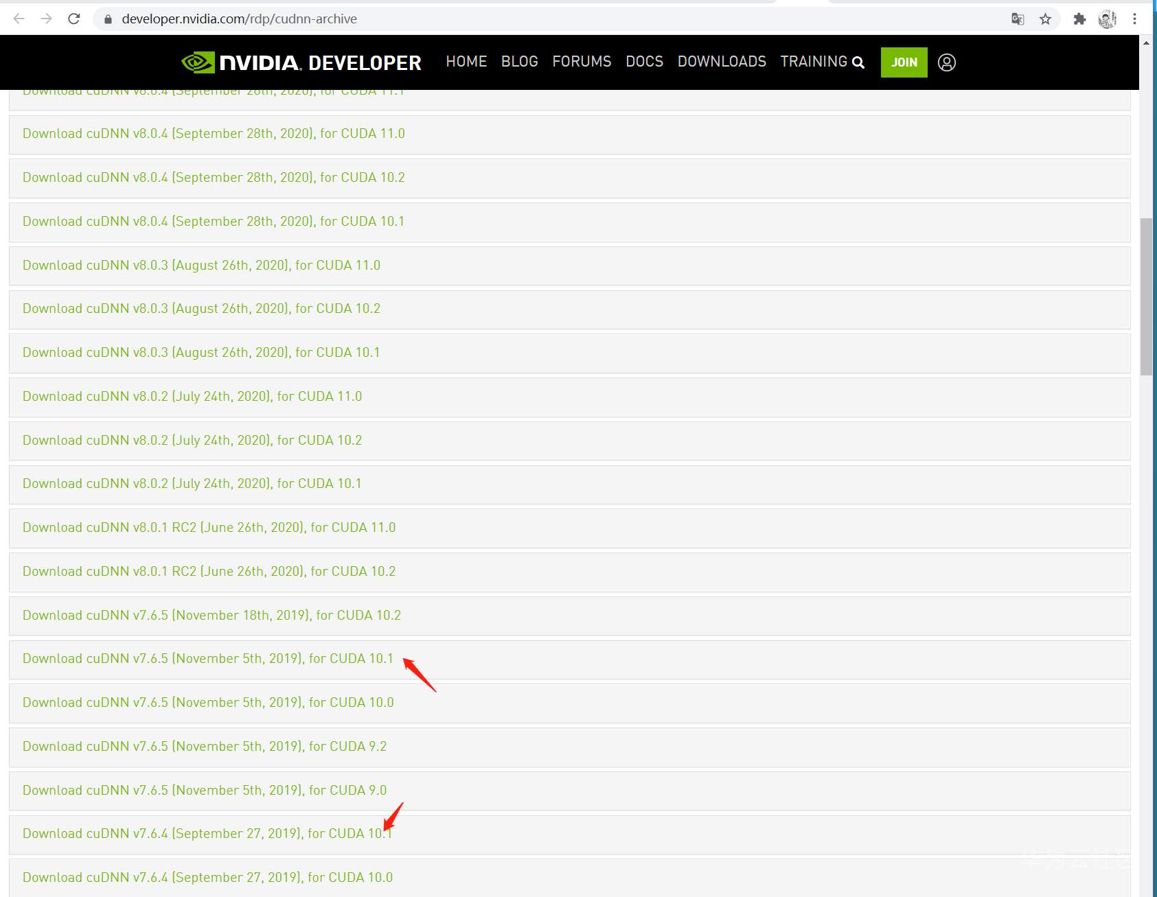The height and width of the screenshot is (897, 1157).
Task: Open cuDNN v7.6.5 for CUDA 10.0 link
Action: click(208, 703)
